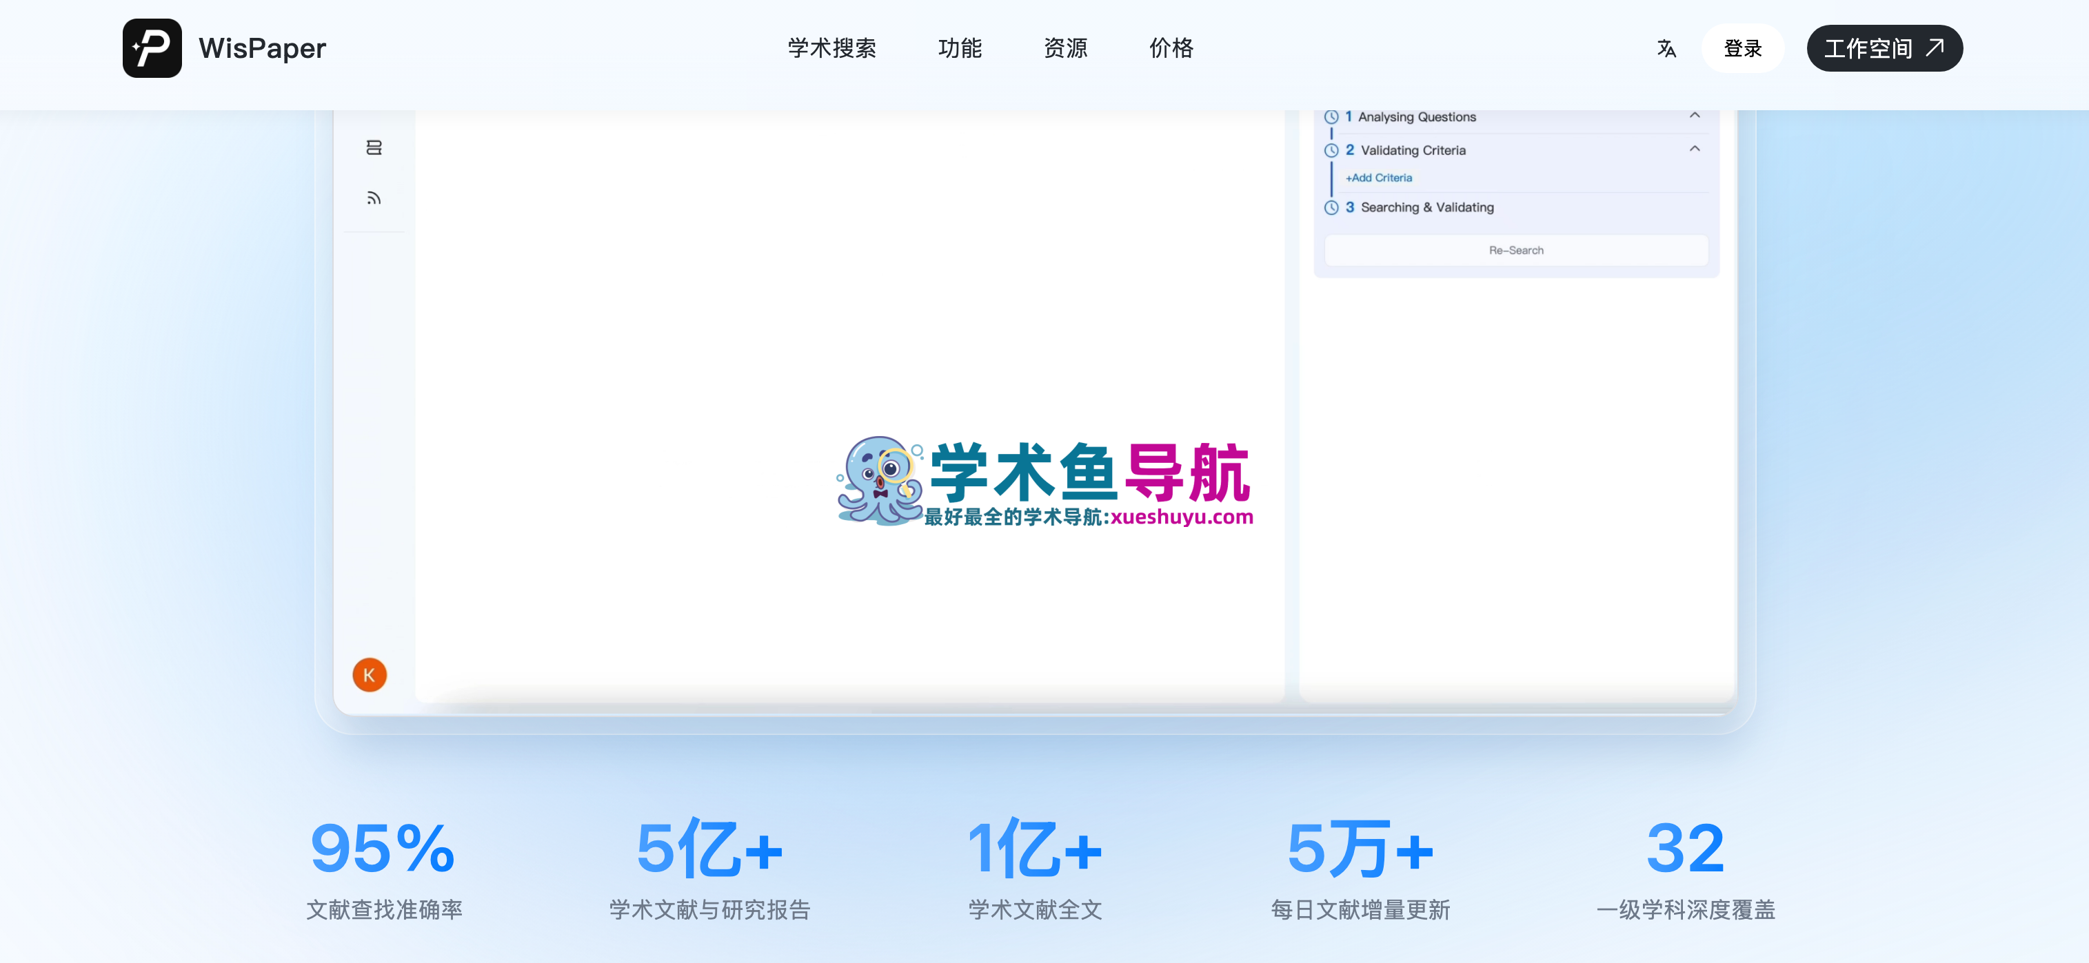Viewport: 2089px width, 963px height.
Task: Select the Searching & Validating step
Action: 1426,207
